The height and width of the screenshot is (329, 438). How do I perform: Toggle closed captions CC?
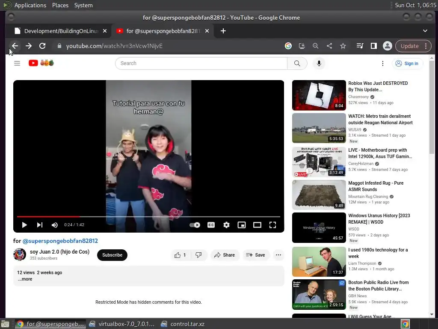point(211,224)
